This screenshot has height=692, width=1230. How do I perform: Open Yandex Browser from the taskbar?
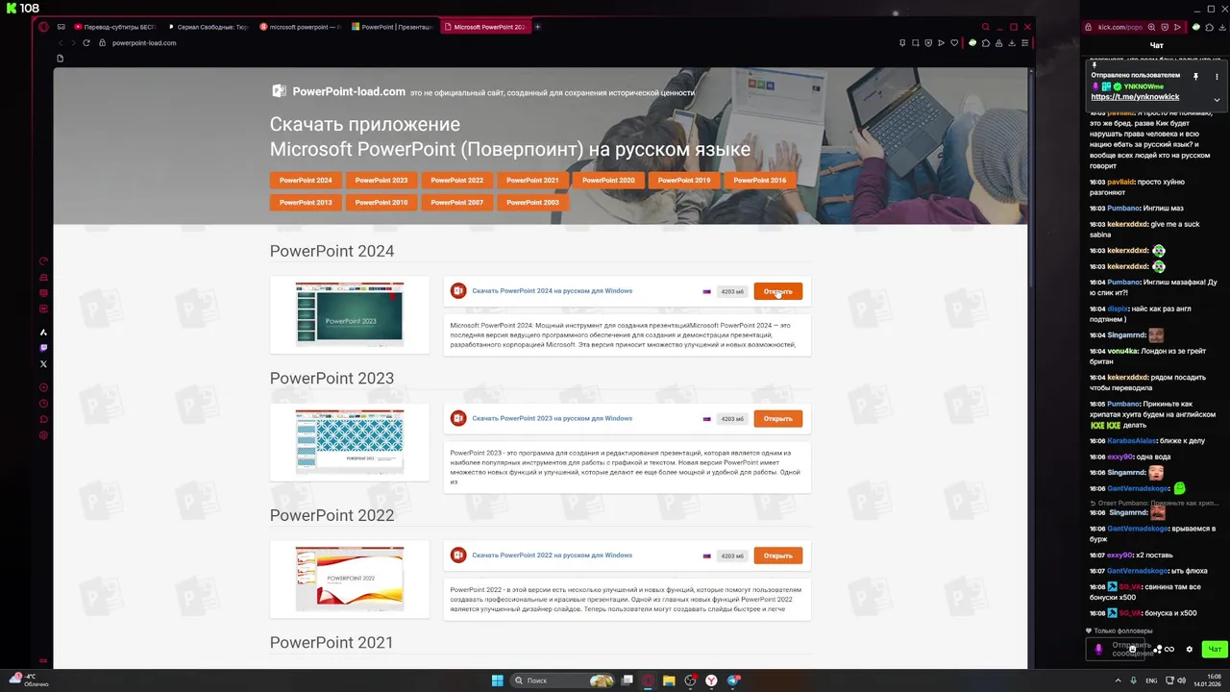[711, 680]
